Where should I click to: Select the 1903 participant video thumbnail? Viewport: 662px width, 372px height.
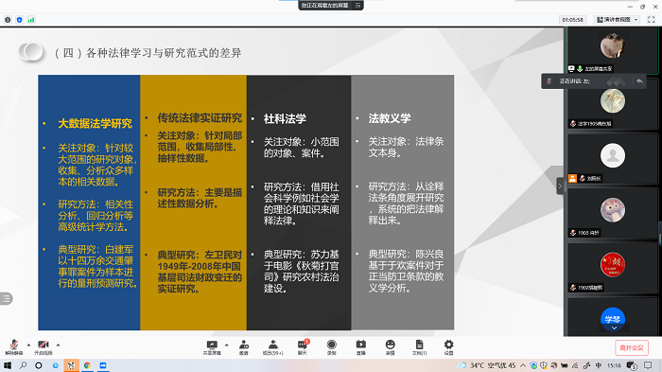pyautogui.click(x=613, y=214)
